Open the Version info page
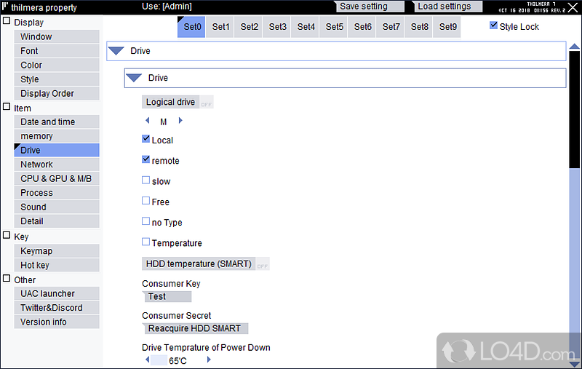582x369 pixels. (57, 322)
